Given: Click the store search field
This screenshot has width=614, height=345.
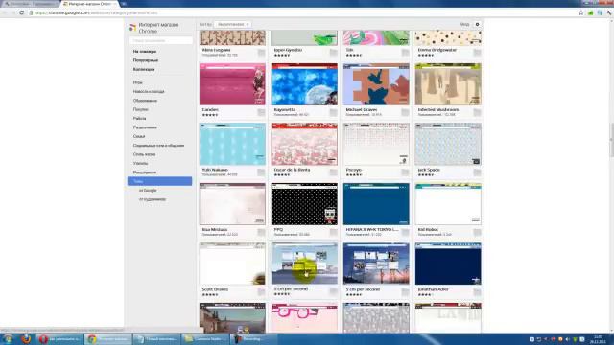Looking at the screenshot, I should (160, 40).
